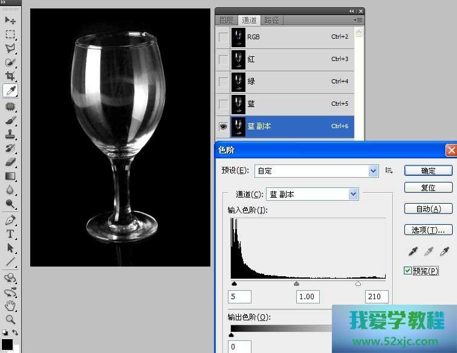Viewport: 457px width, 353px height.
Task: Show the RGB channel visibility box
Action: point(223,37)
